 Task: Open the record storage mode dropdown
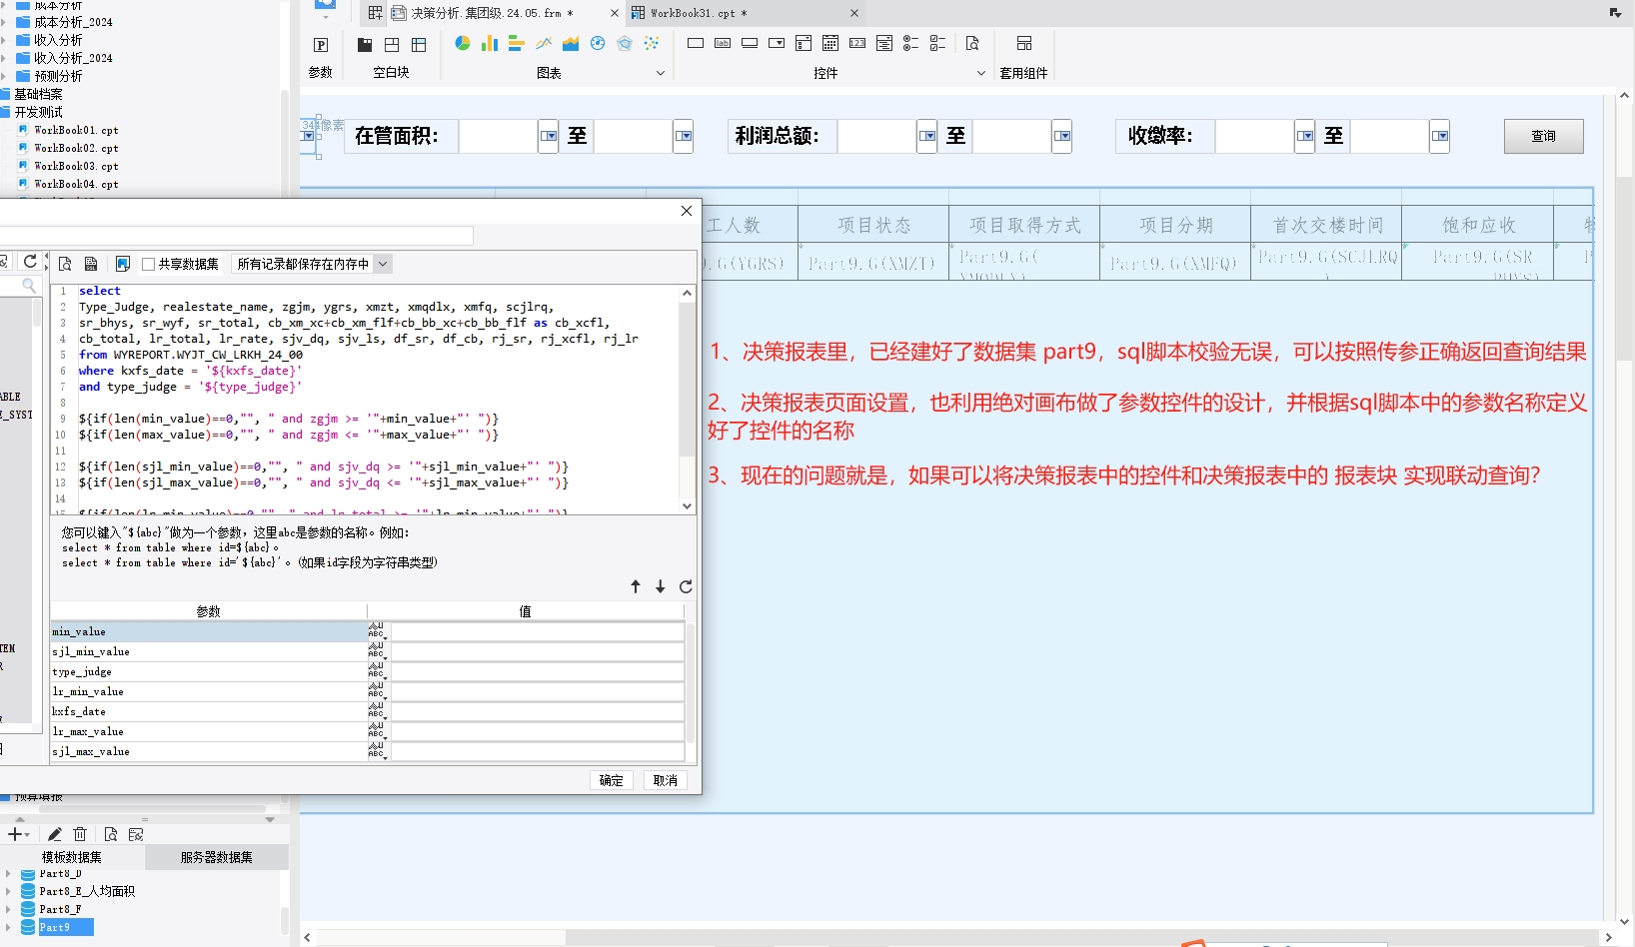tap(383, 264)
